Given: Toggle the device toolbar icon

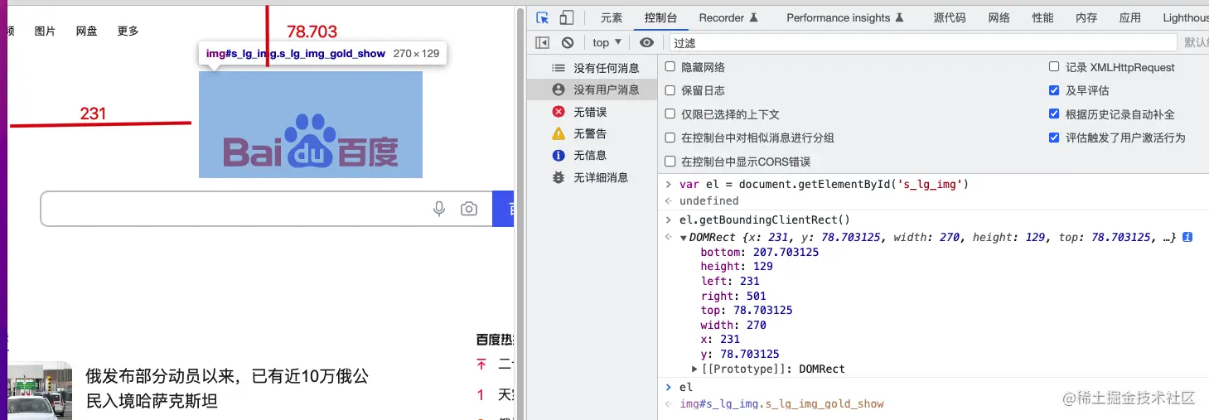Looking at the screenshot, I should 567,17.
